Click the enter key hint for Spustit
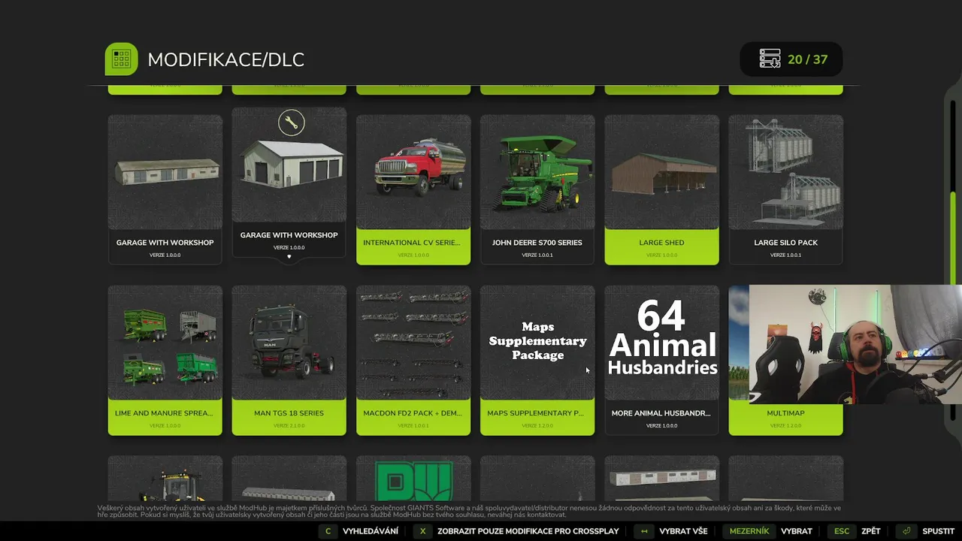This screenshot has width=962, height=541. point(907,531)
